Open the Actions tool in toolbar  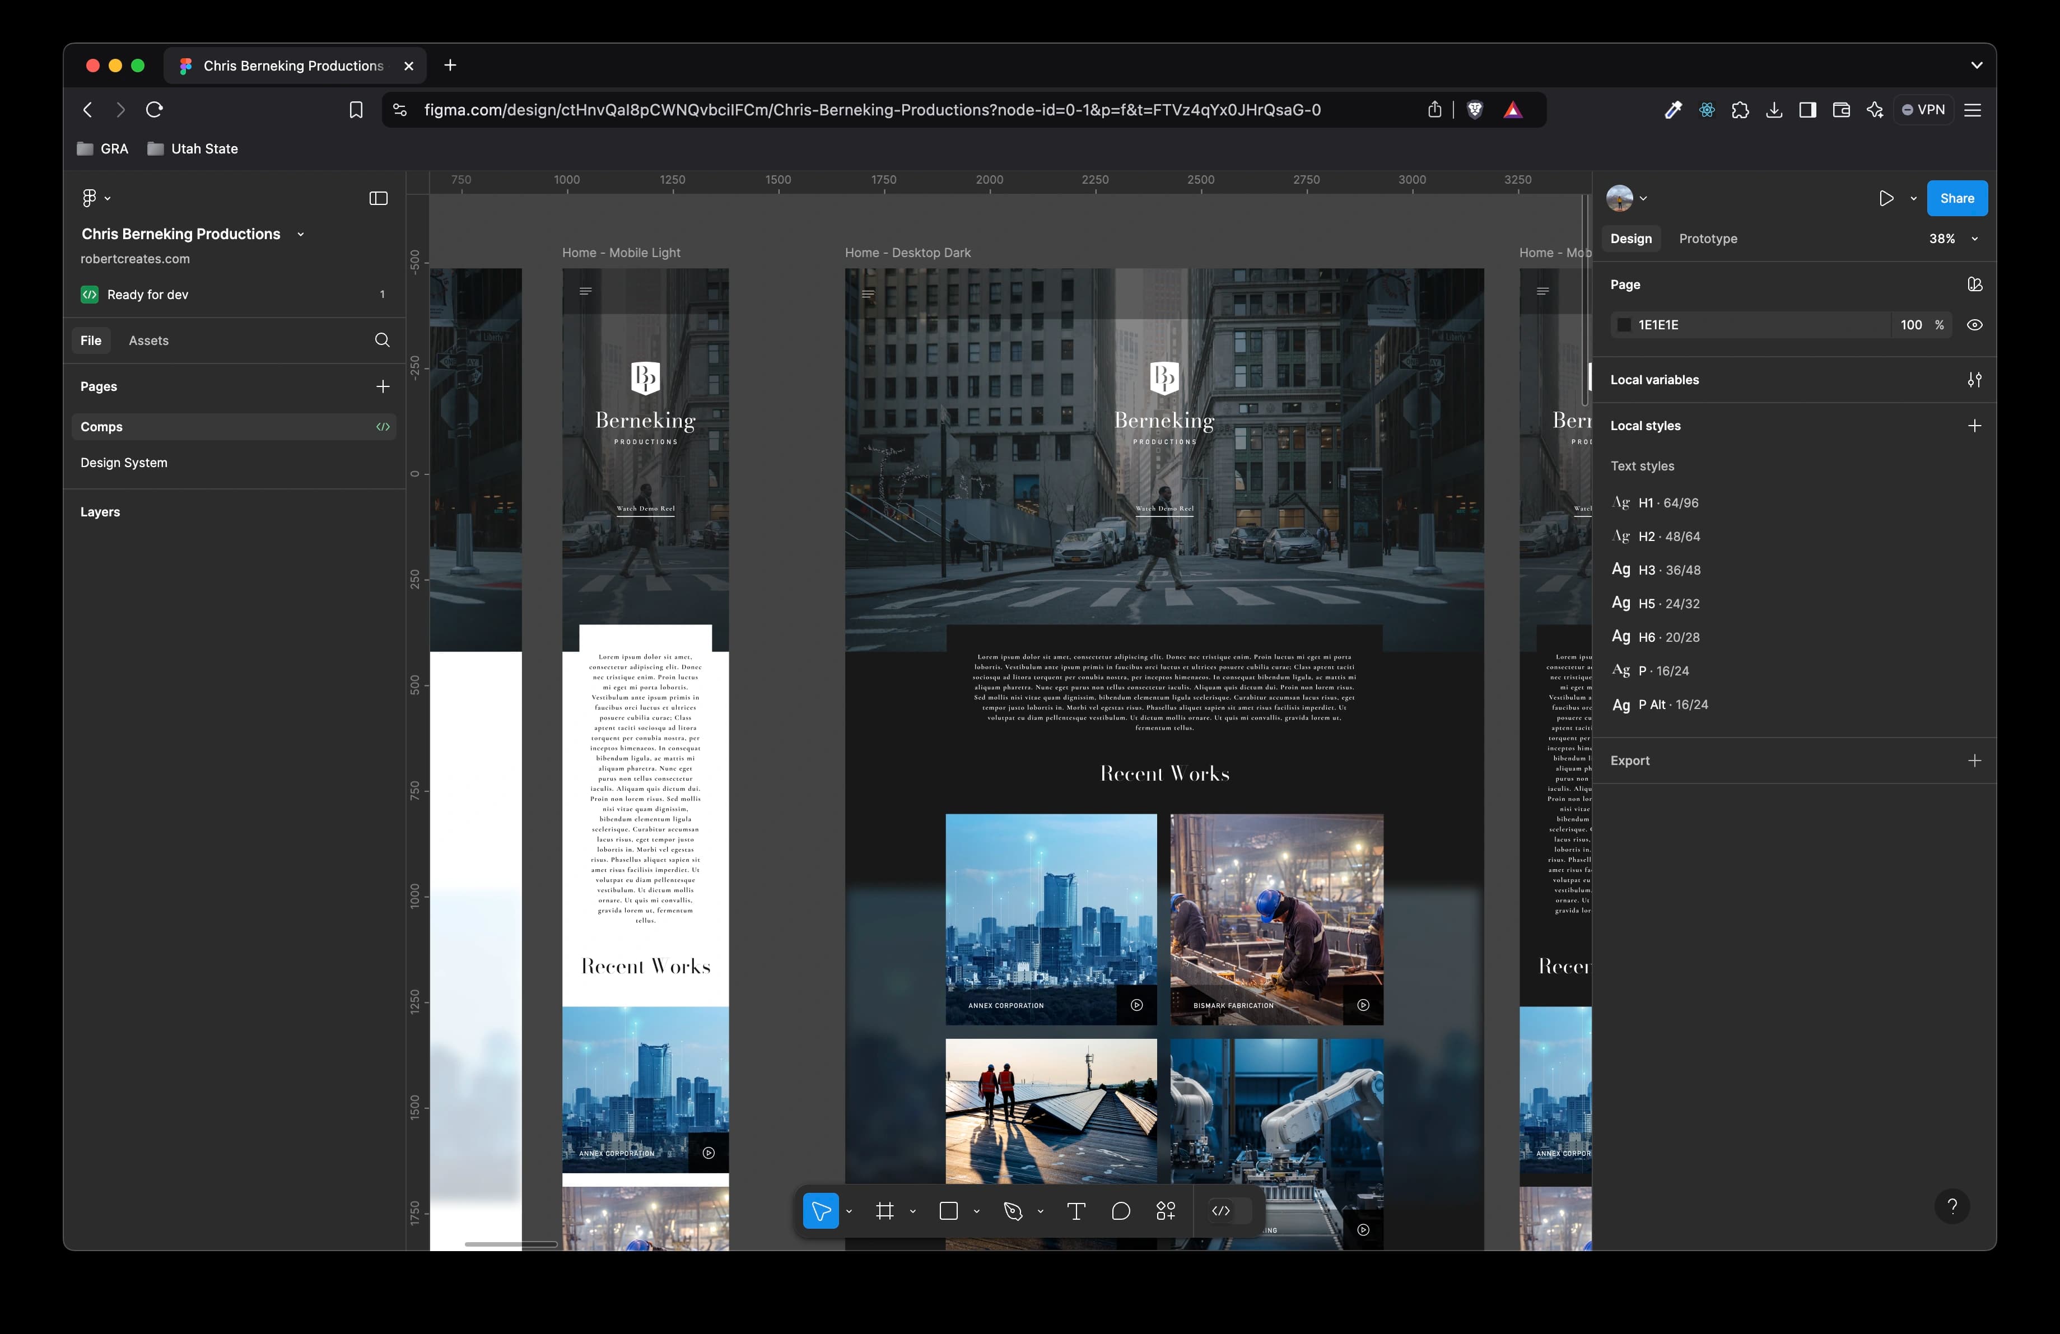click(x=1166, y=1211)
